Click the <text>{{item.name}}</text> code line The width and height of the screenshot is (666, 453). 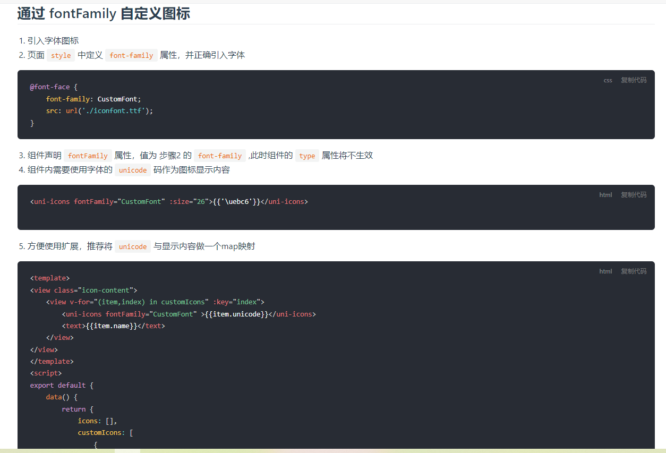coord(114,326)
